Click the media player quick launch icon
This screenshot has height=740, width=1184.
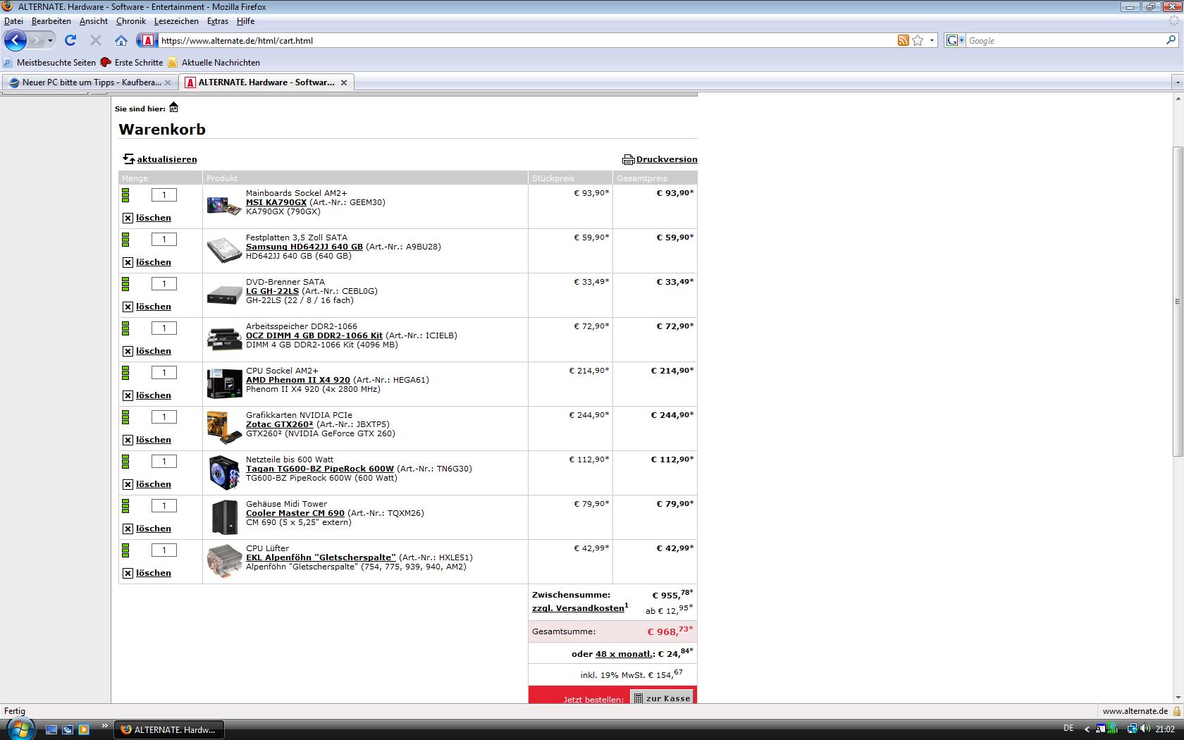(83, 729)
